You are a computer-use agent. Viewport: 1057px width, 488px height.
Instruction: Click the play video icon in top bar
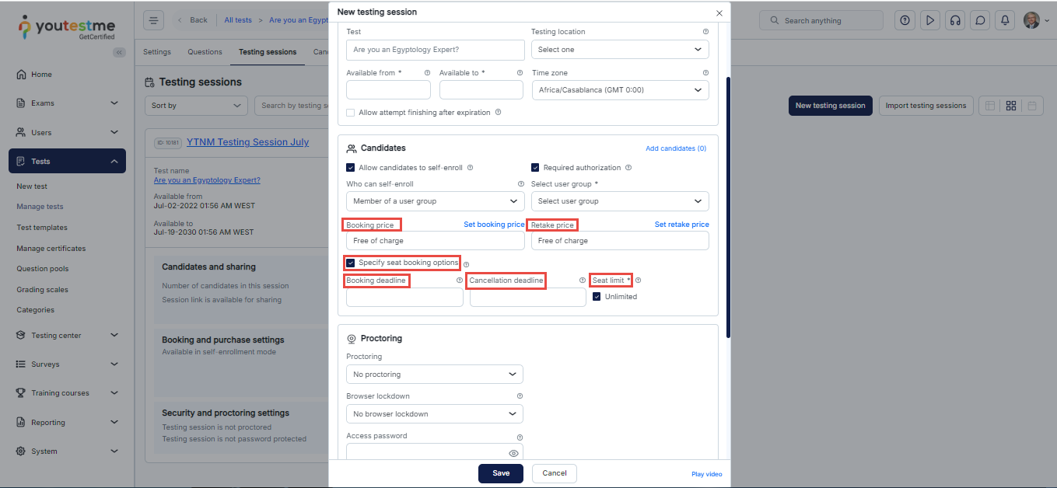coord(929,20)
